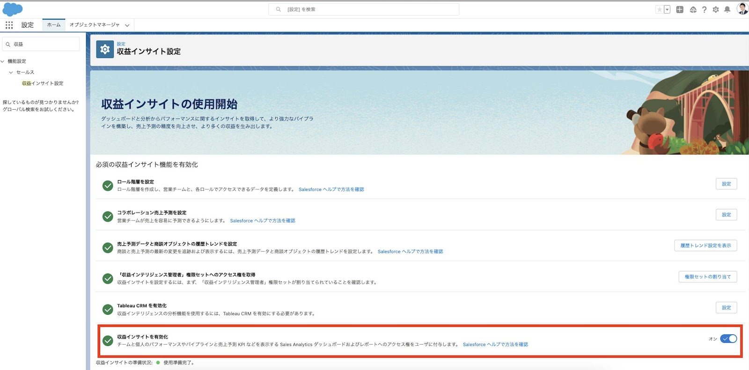The image size is (749, 370).
Task: Switch to the オブジェクトマネージャ tab
Action: (95, 25)
